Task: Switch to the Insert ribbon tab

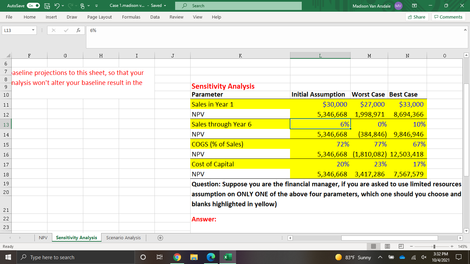Action: point(51,17)
